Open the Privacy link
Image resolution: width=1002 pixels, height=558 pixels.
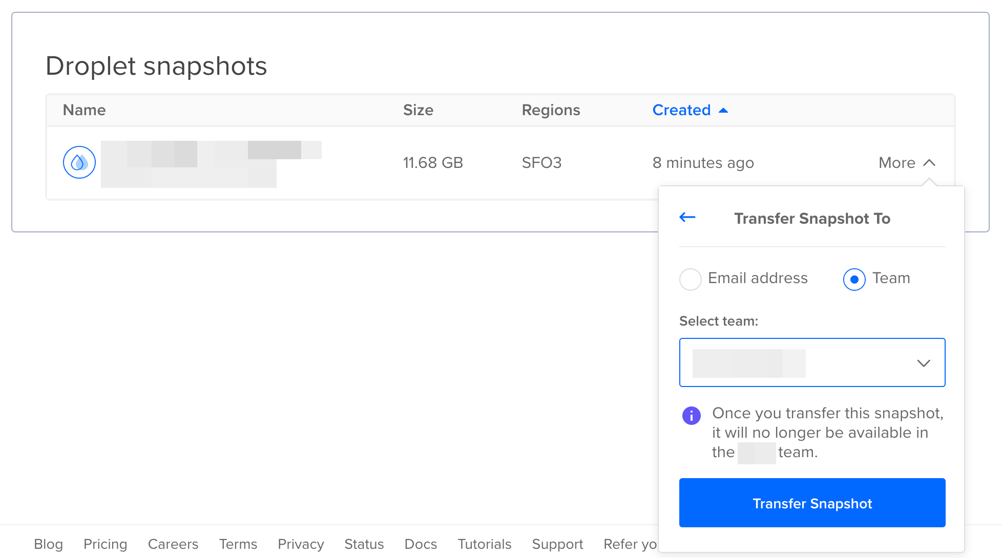300,544
